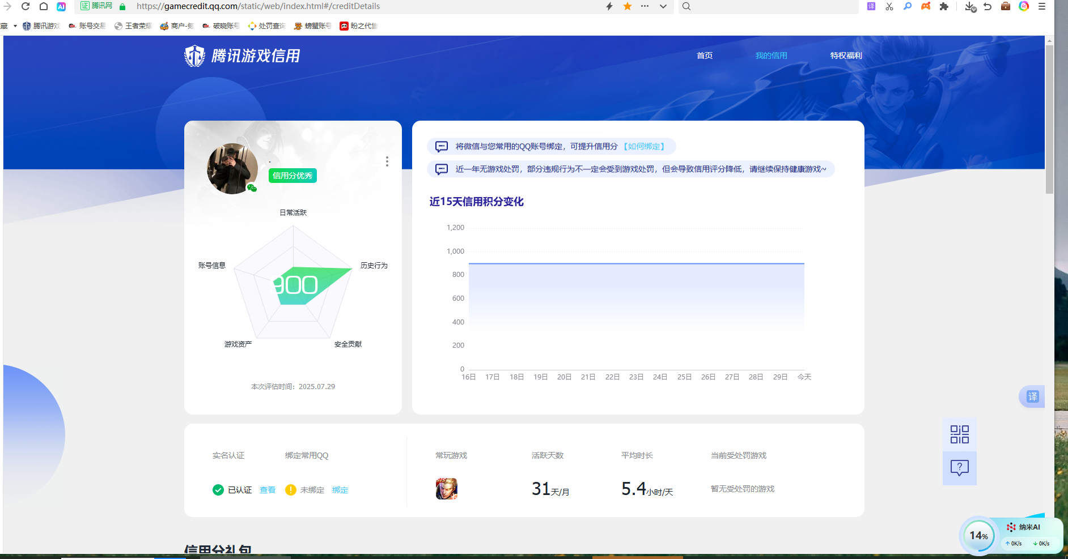Image resolution: width=1068 pixels, height=559 pixels.
Task: Click the forward navigation arrow
Action: (7, 6)
